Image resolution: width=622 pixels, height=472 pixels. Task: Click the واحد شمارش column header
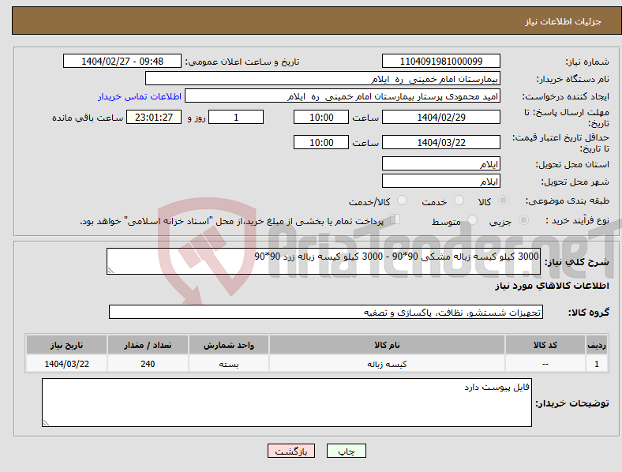pyautogui.click(x=229, y=345)
